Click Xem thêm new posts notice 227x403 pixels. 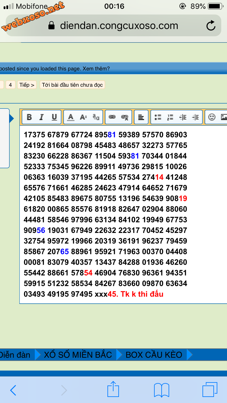(x=96, y=69)
